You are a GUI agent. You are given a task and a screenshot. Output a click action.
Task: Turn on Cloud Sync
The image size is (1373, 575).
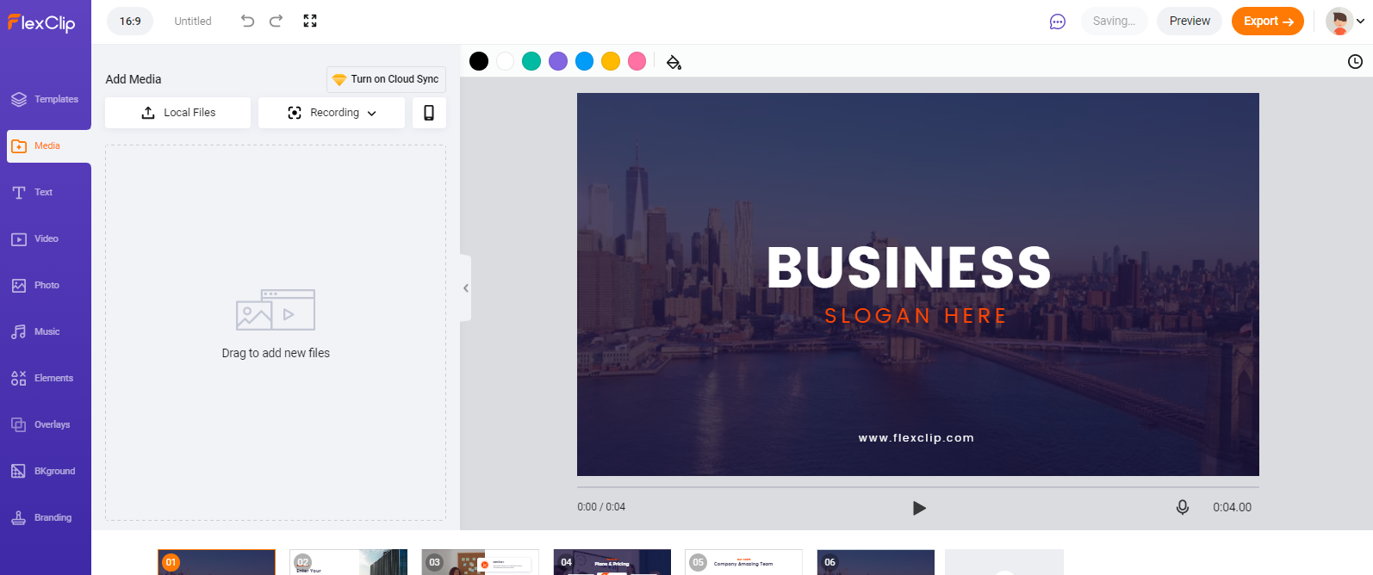386,79
